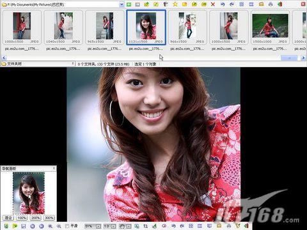Click the rotate left icon in bottom toolbar
The image size is (307, 230).
coord(173,226)
